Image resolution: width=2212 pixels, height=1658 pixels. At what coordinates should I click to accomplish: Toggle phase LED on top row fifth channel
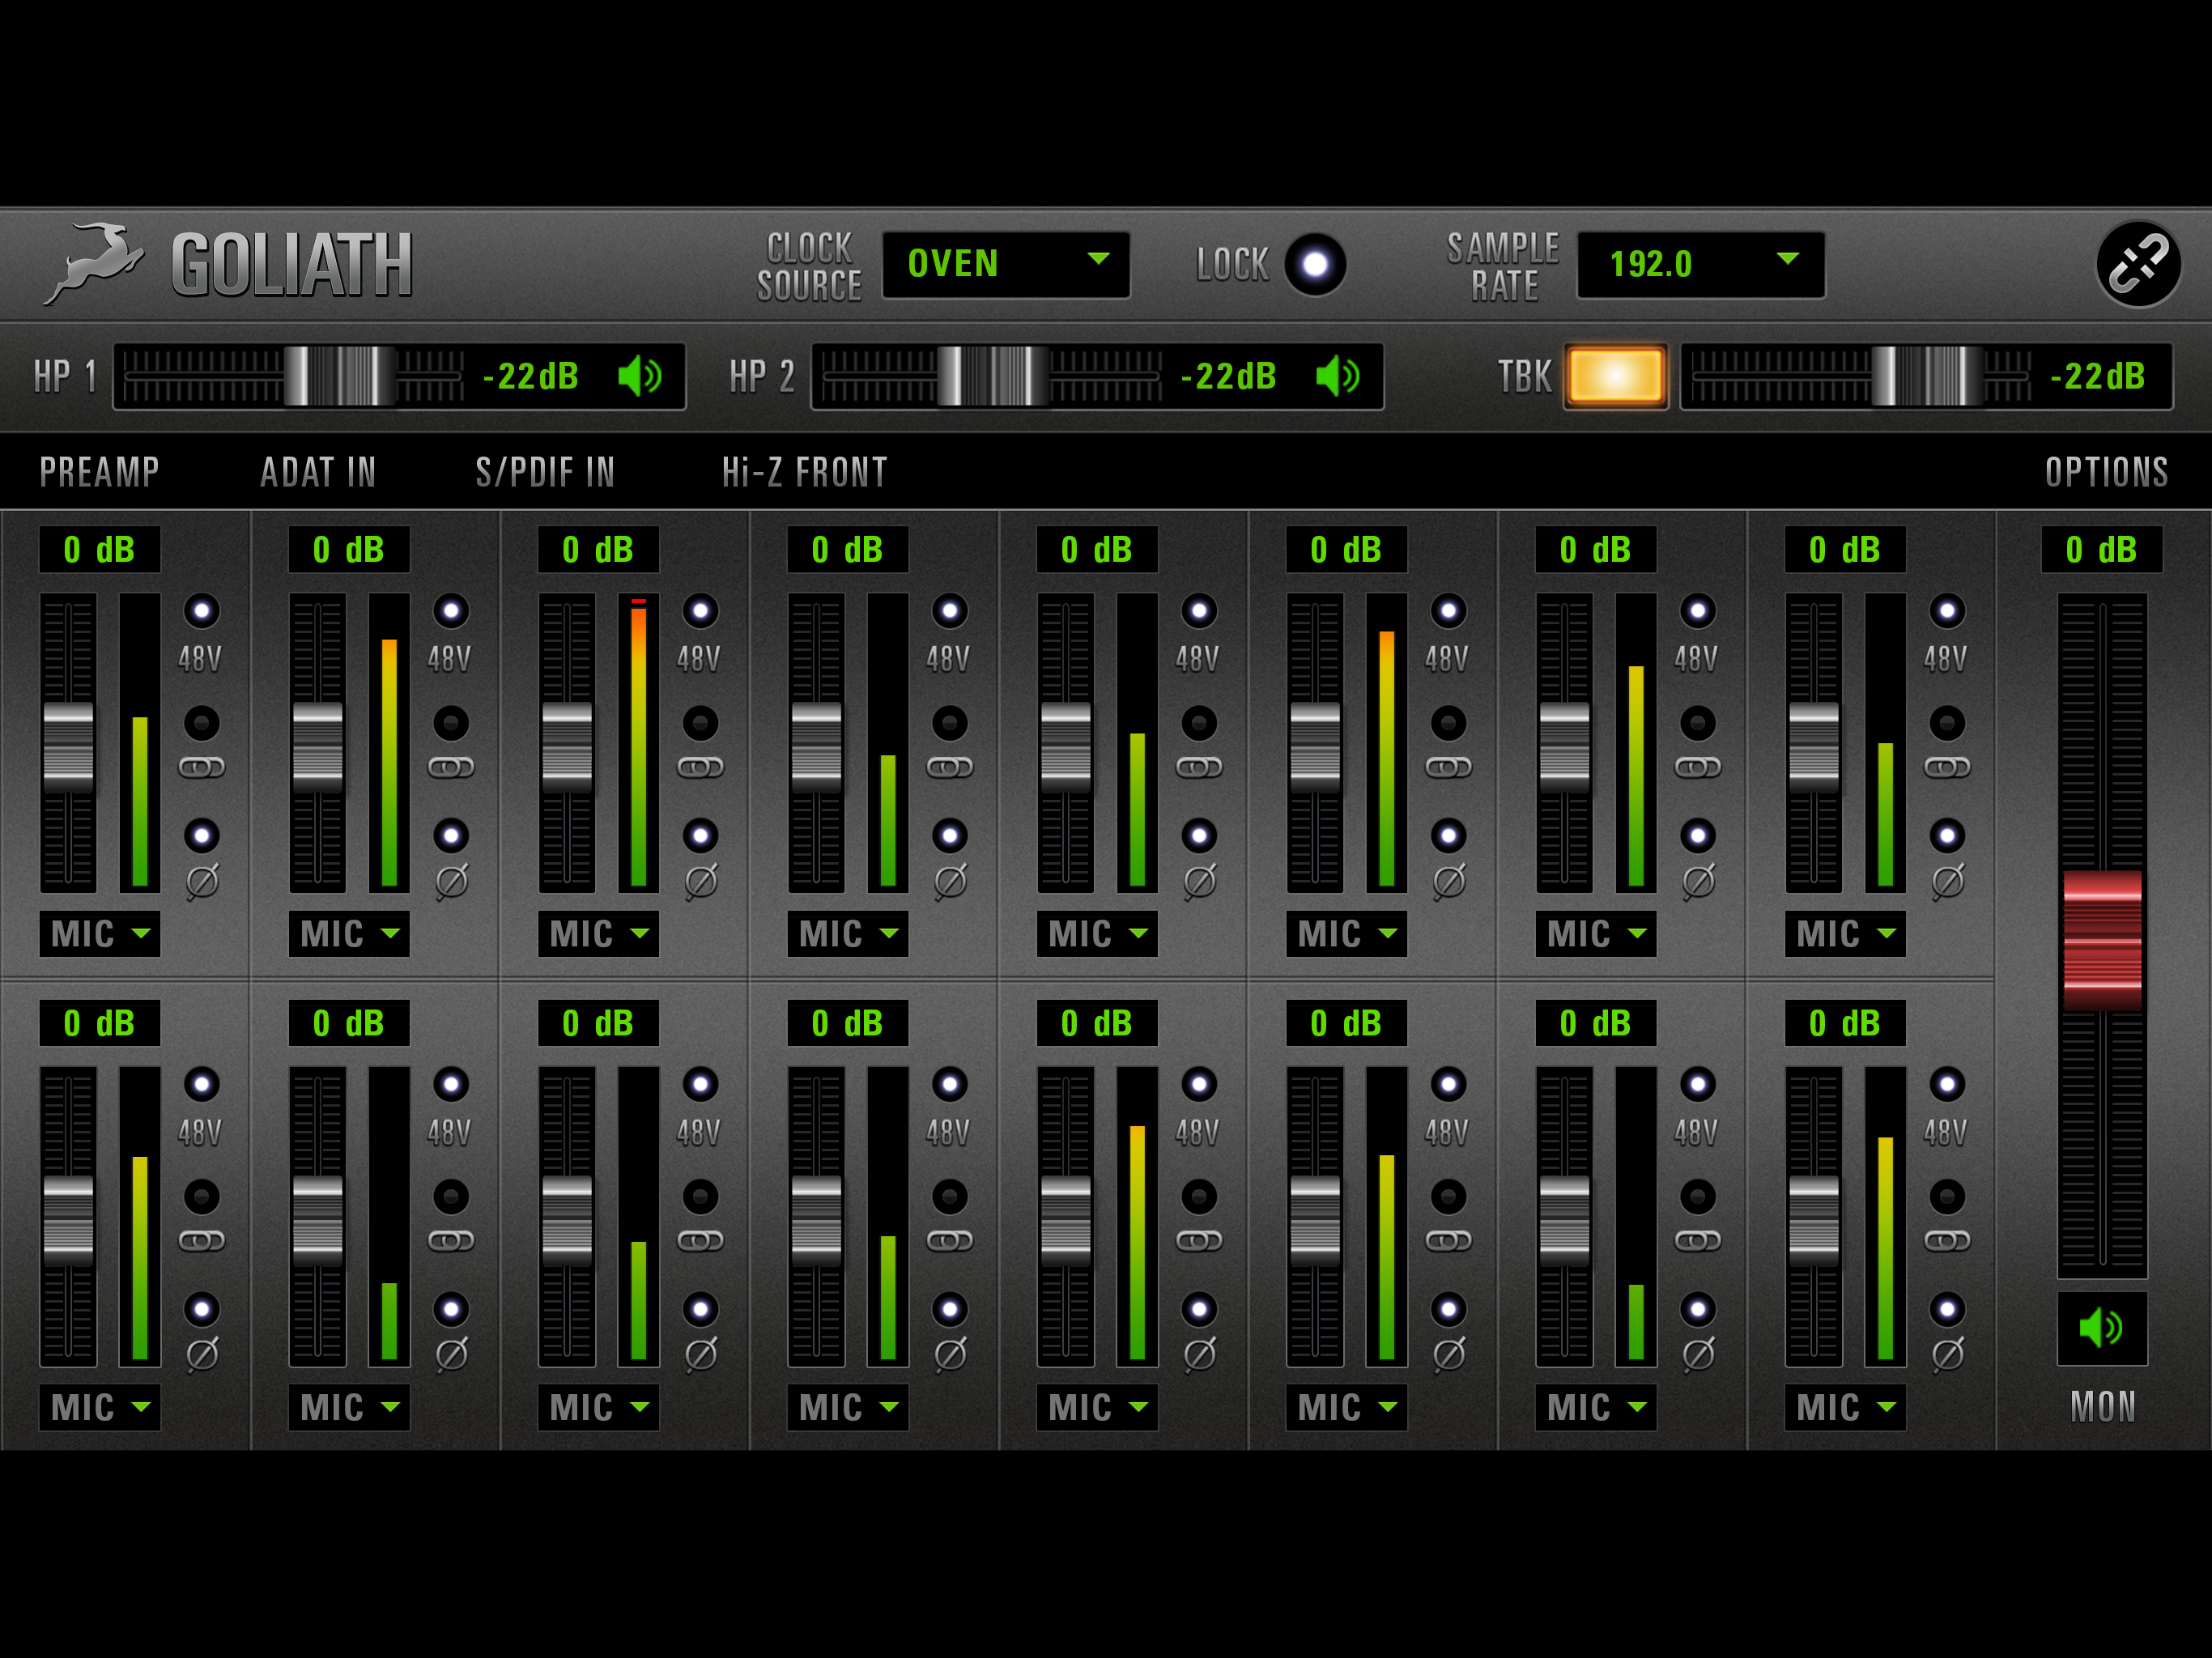click(1199, 835)
